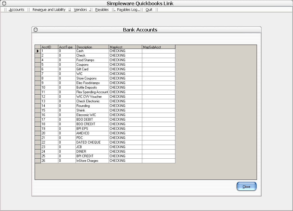The image size is (293, 211).
Task: Click the Close button in Bank Accounts
Action: (x=246, y=186)
